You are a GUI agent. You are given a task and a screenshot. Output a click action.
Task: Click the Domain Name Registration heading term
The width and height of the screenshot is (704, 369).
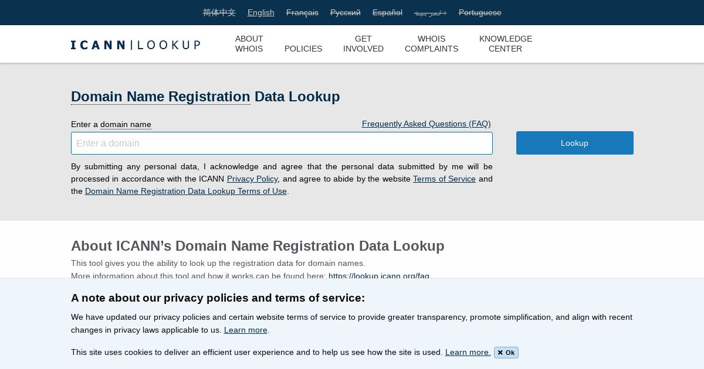coord(161,97)
